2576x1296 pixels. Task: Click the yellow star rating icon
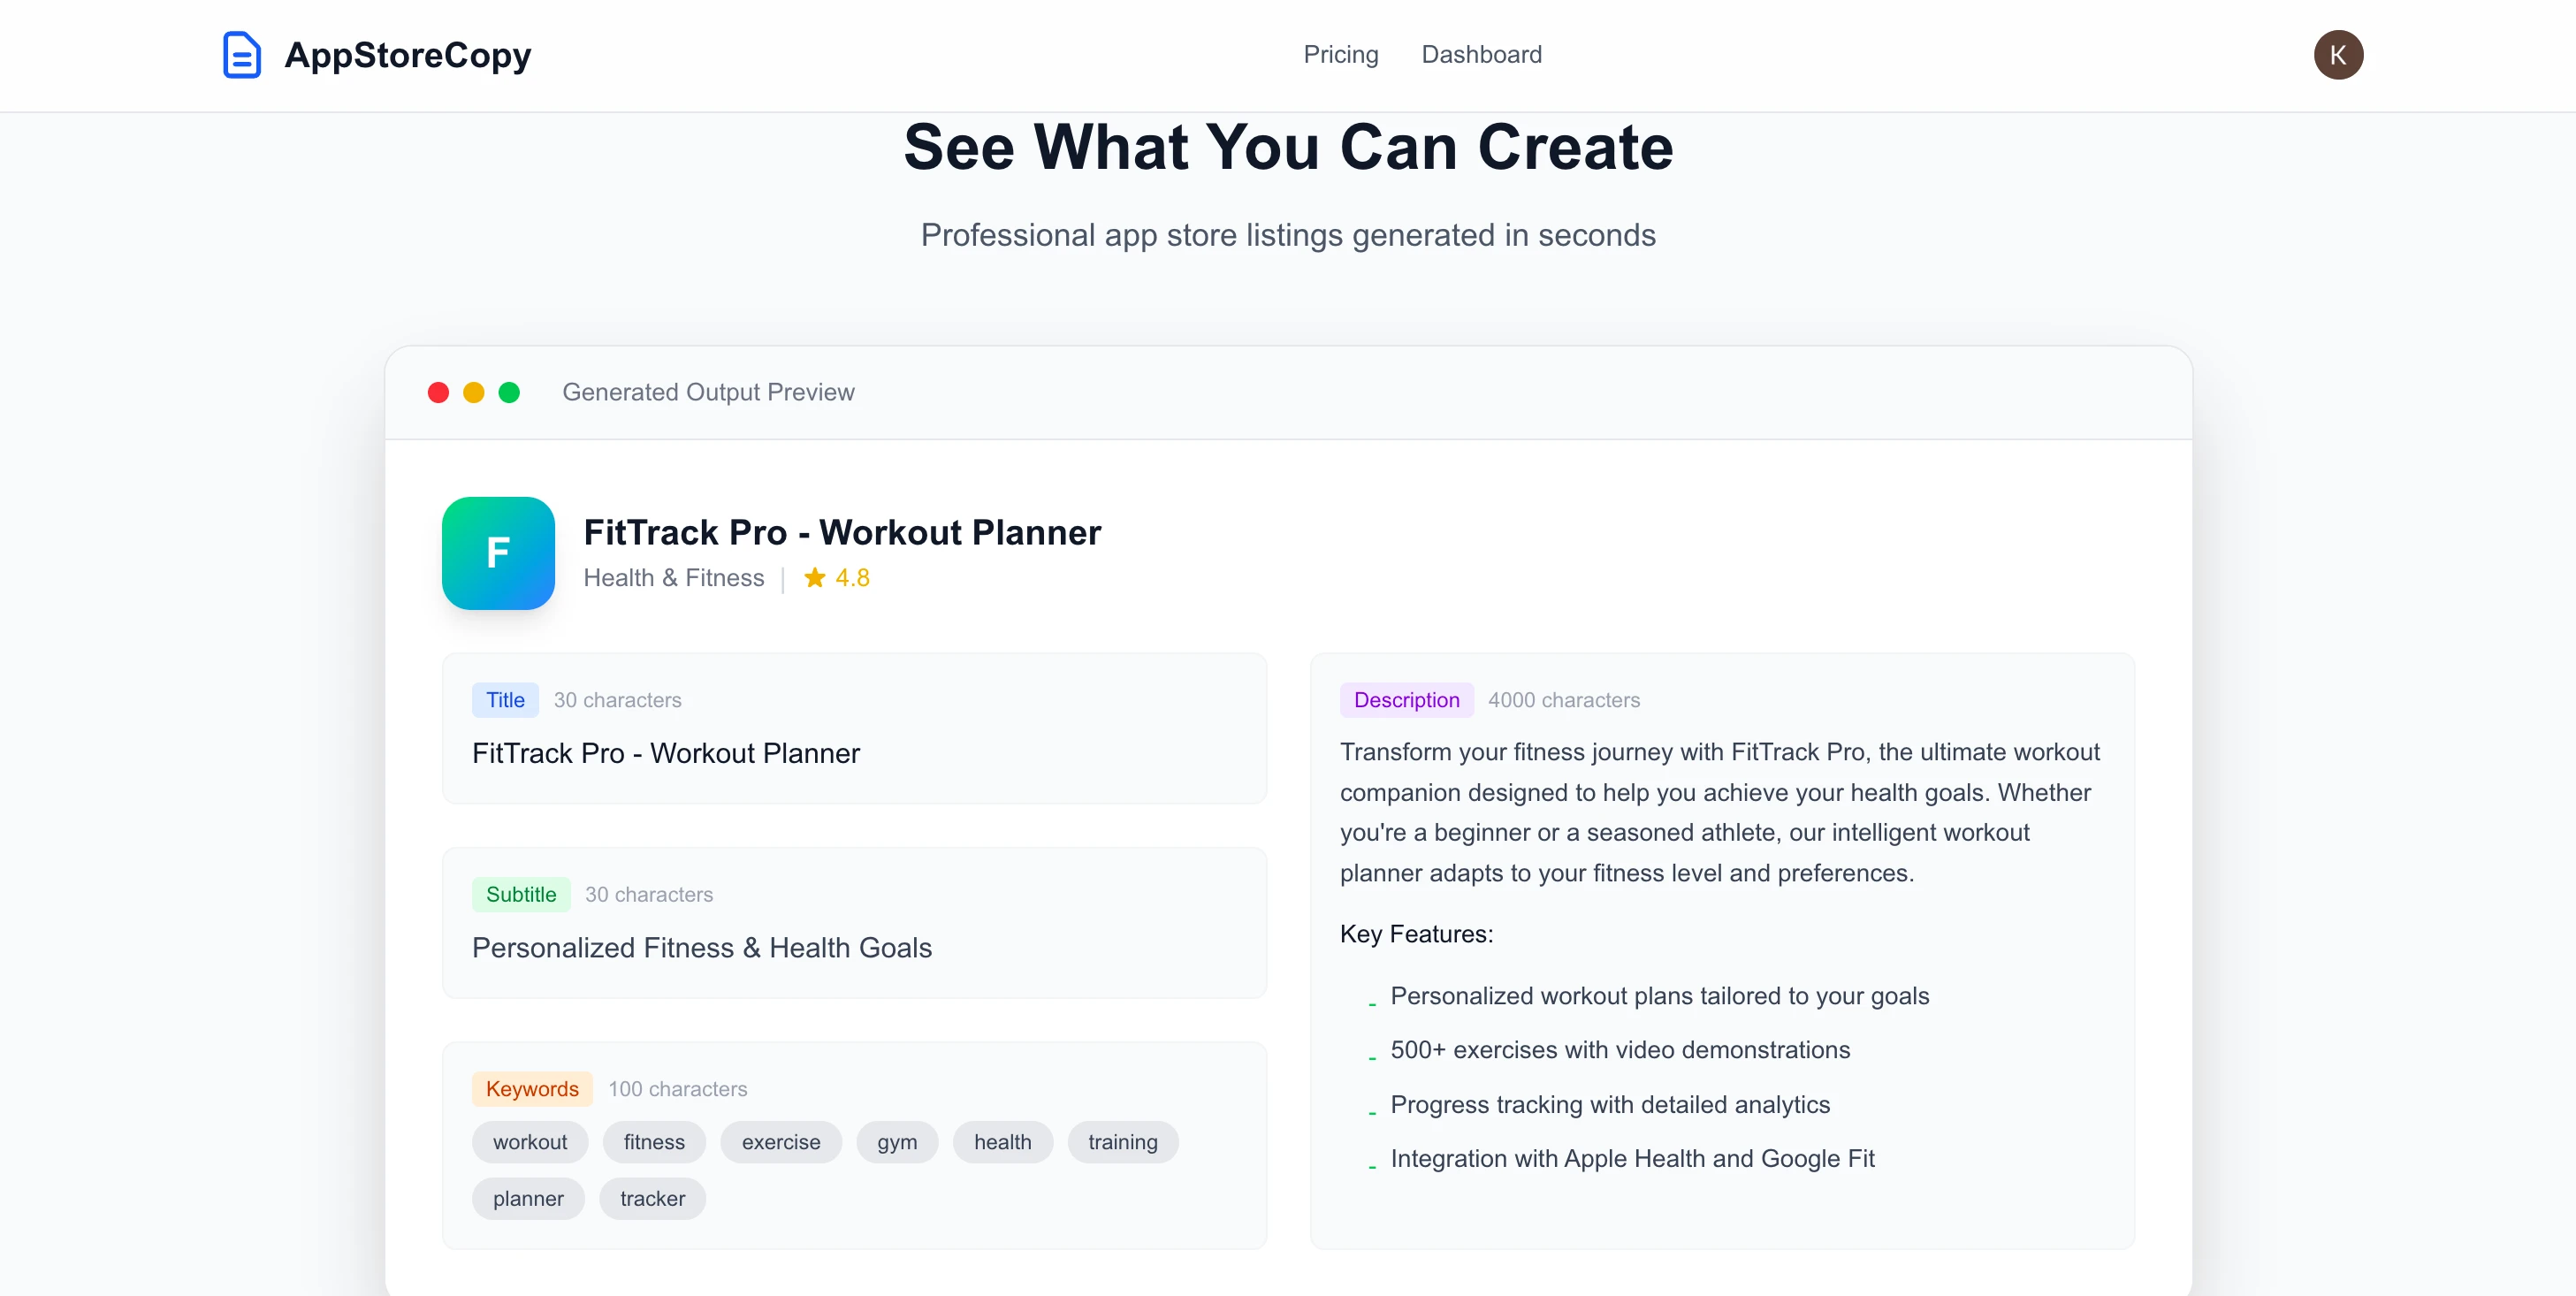tap(815, 578)
